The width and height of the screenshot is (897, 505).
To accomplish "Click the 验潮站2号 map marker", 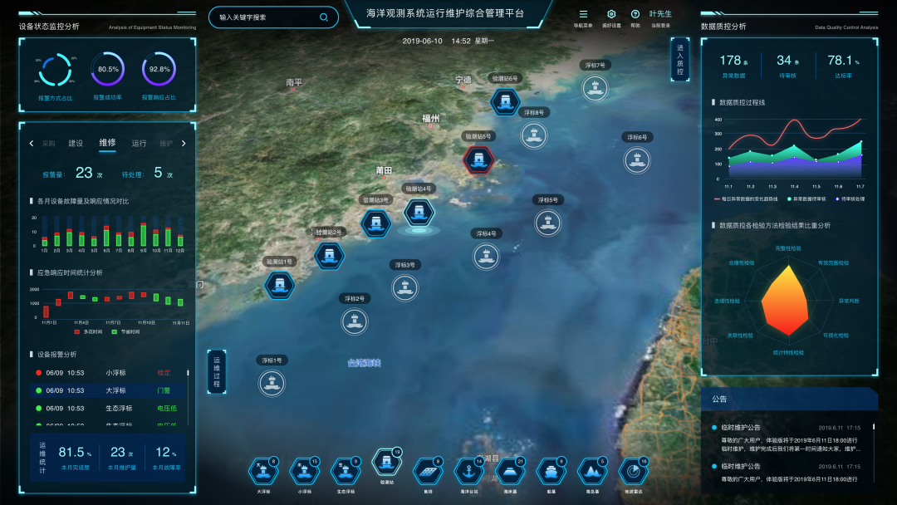I will tap(329, 256).
